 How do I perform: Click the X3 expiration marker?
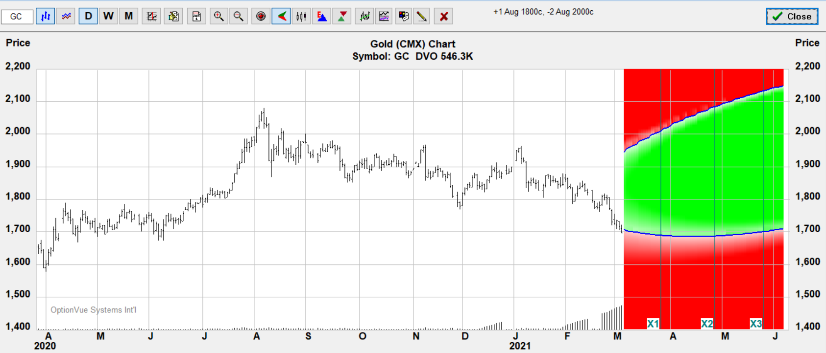point(756,324)
